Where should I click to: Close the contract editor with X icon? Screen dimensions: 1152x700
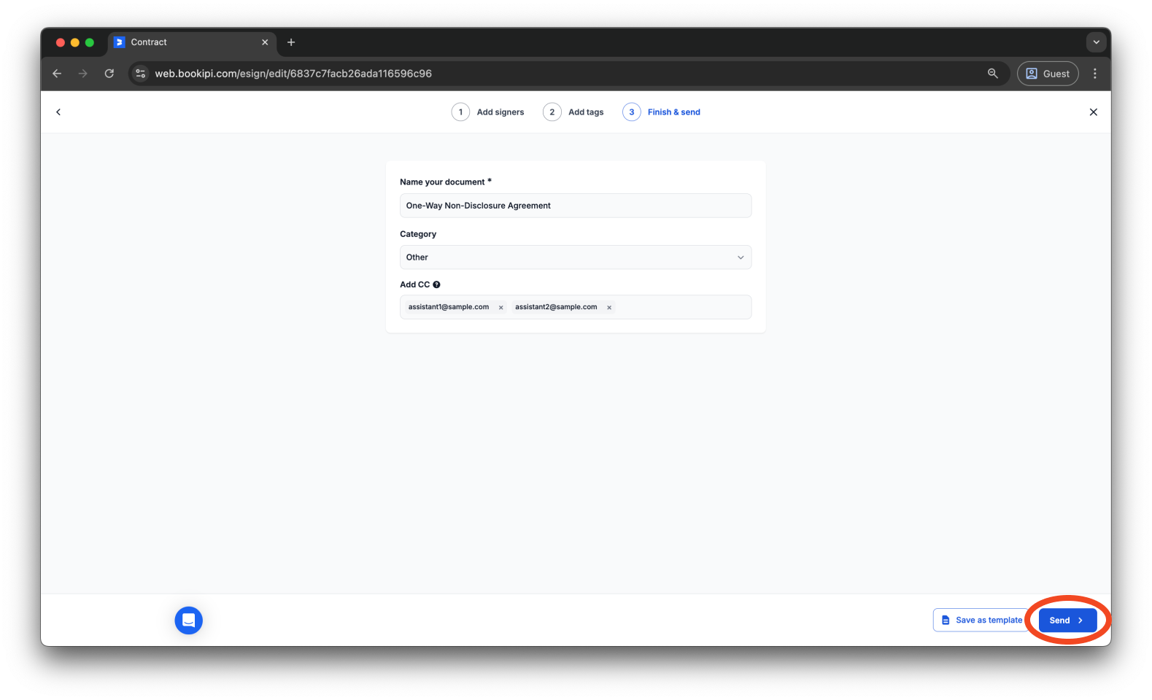click(x=1093, y=112)
